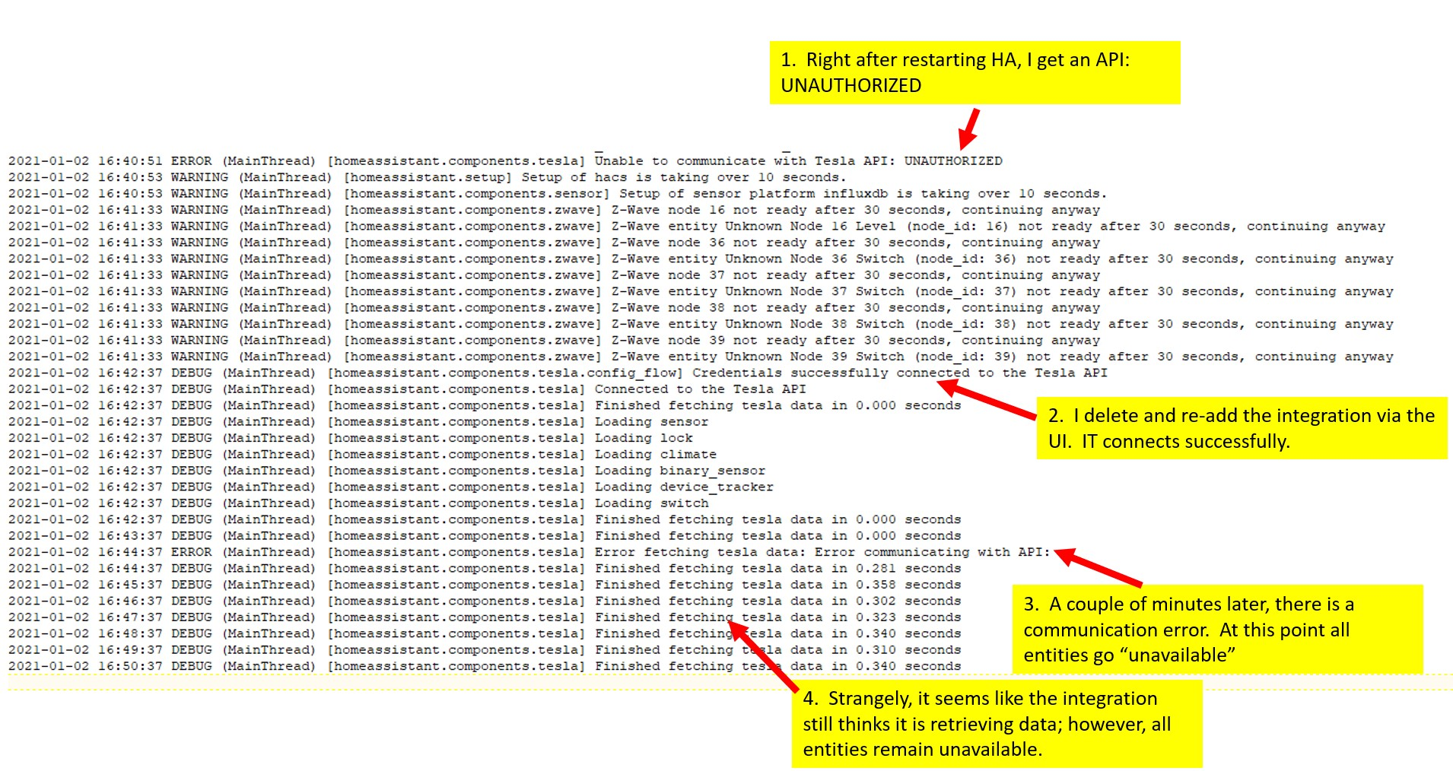Viewport: 1453px width, 771px height.
Task: Click the word UNAUTHORIZED in the first log line
Action: (953, 161)
